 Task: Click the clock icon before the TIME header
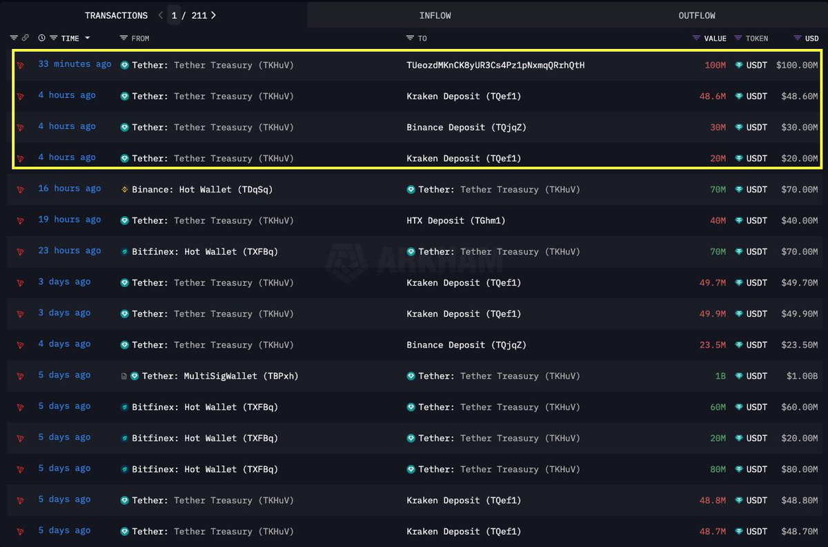41,38
